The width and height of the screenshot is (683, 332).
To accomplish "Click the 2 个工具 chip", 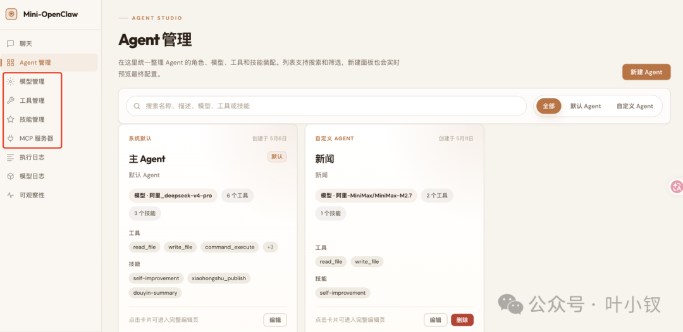I will pos(437,196).
